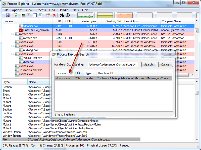Select the crosshair Find Window's Process icon
Image resolution: width=201 pixels, height=150 pixels.
68,15
